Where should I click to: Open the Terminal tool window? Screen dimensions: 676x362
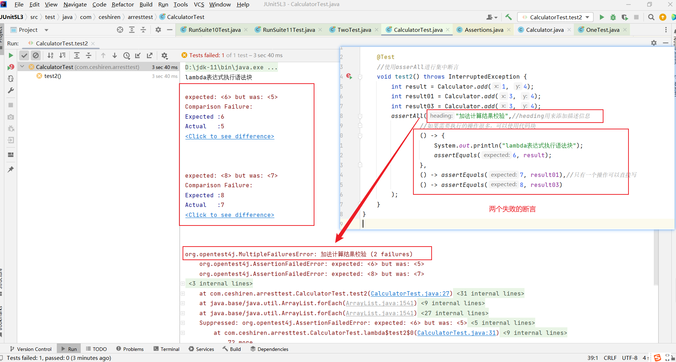(x=166, y=349)
